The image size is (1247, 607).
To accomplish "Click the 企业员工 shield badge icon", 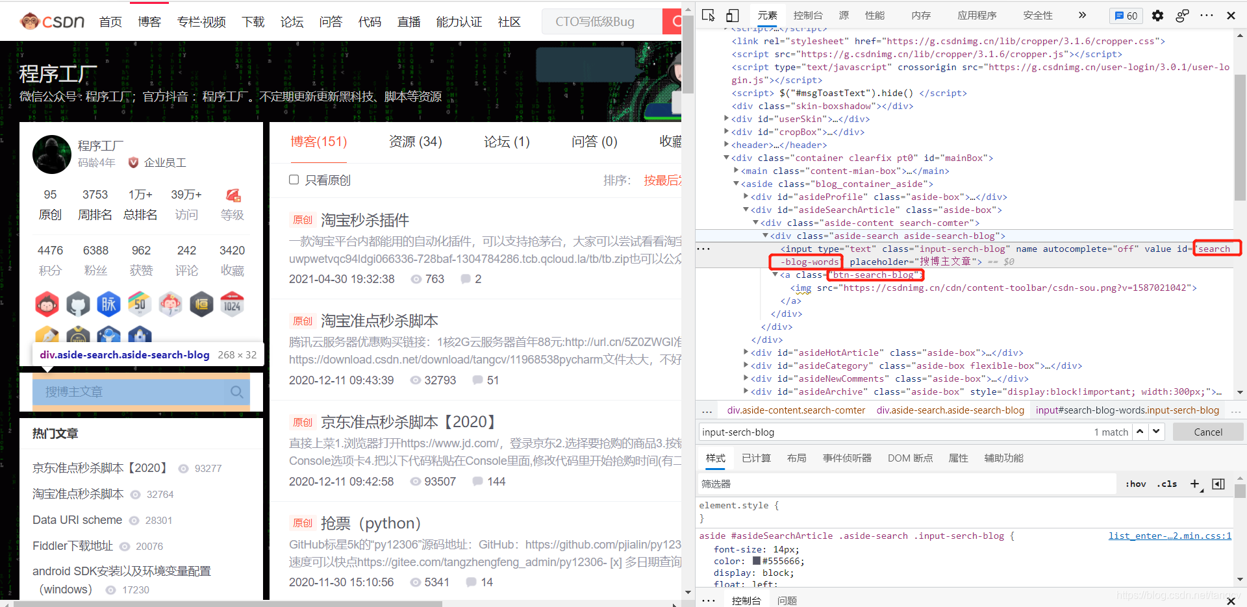I will (133, 162).
